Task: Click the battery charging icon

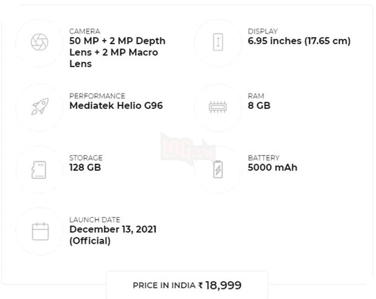Action: [x=218, y=169]
